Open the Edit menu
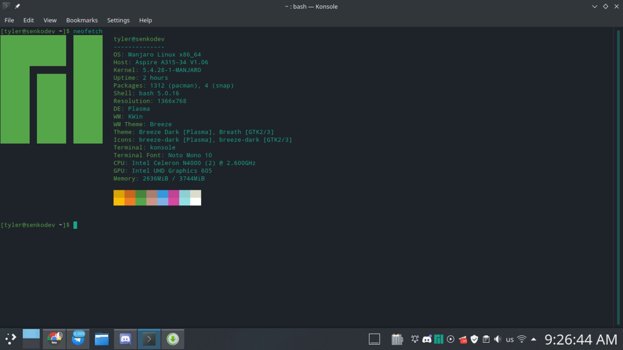The width and height of the screenshot is (623, 350). (29, 20)
